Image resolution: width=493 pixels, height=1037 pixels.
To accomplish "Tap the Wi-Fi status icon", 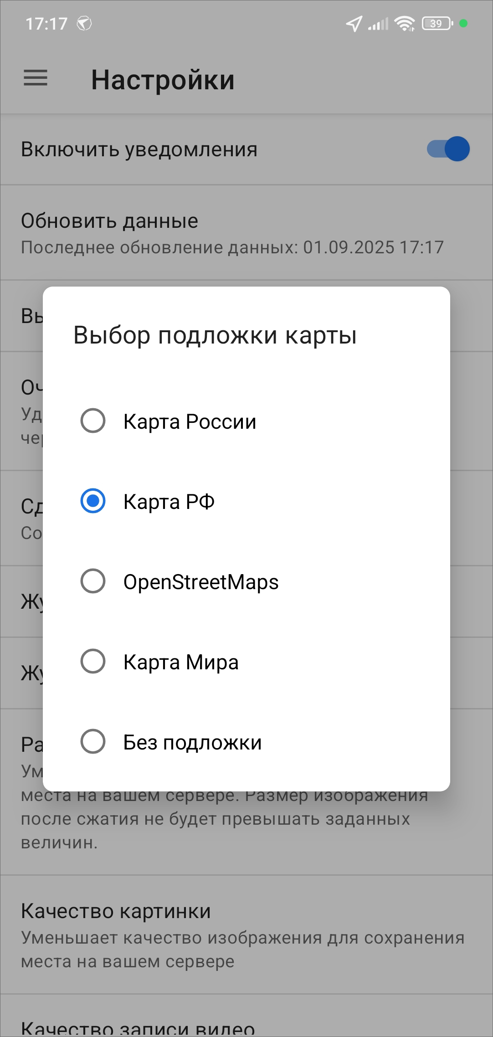I will click(404, 23).
